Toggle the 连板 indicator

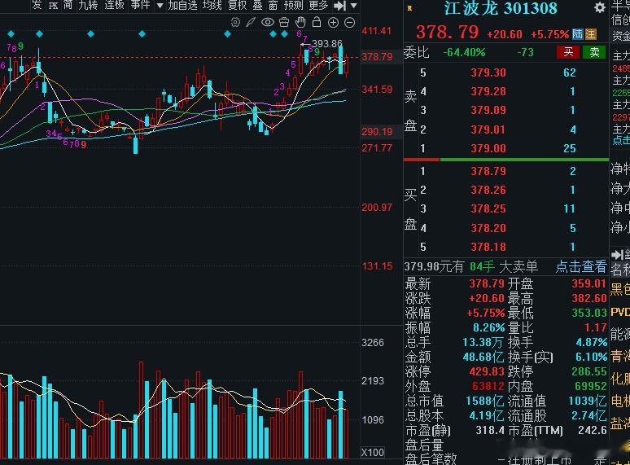(x=115, y=5)
